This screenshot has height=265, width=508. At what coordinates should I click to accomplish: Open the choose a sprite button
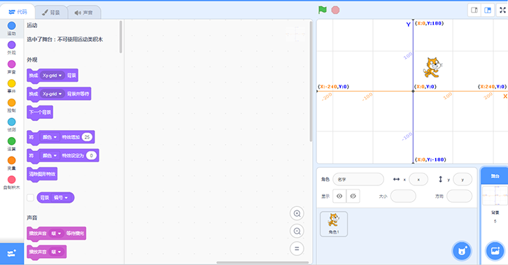pyautogui.click(x=462, y=251)
